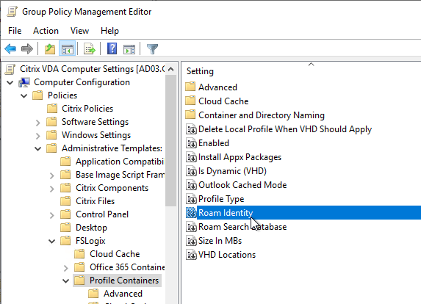Click Roam Search Database setting icon

tap(191, 227)
